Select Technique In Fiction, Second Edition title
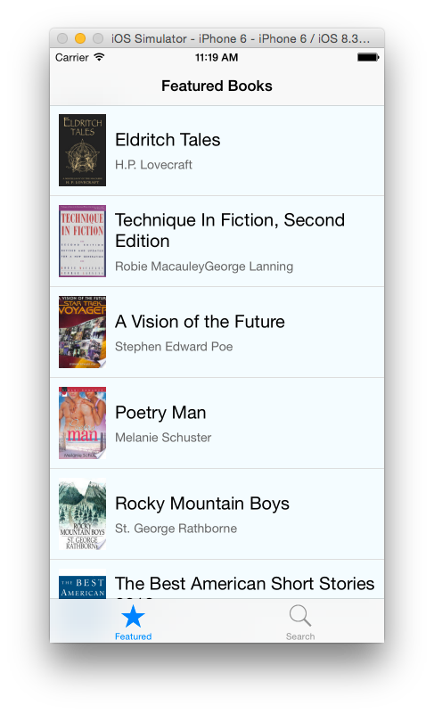The width and height of the screenshot is (434, 714). (x=230, y=230)
